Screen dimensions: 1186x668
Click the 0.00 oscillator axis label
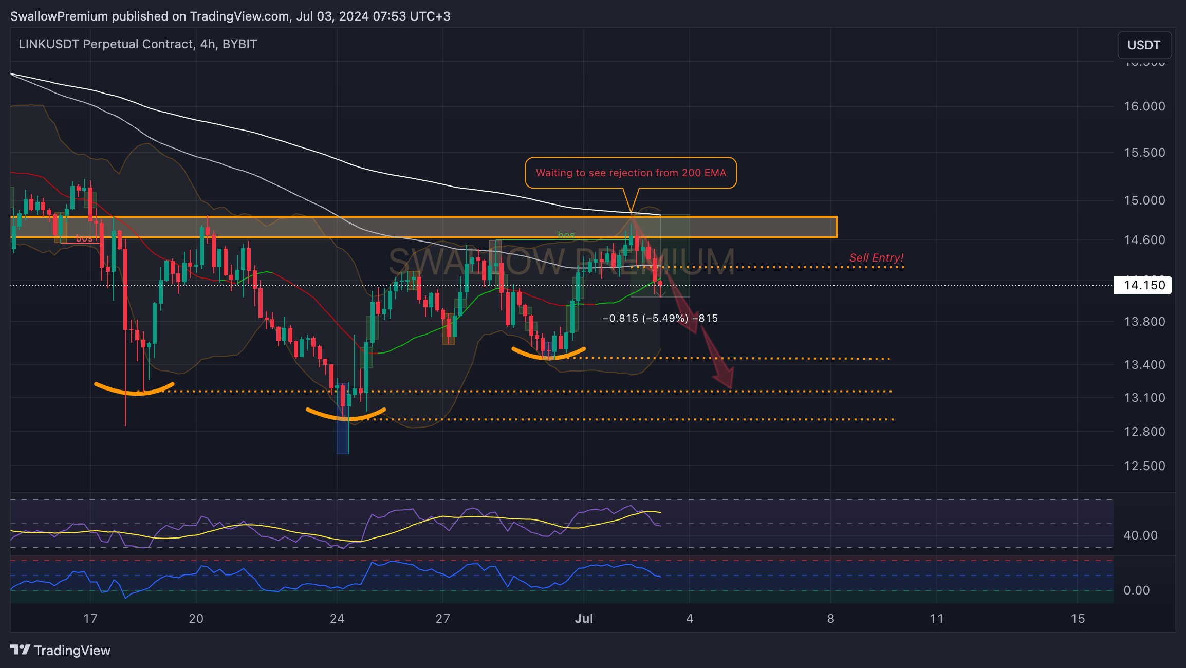click(1136, 590)
